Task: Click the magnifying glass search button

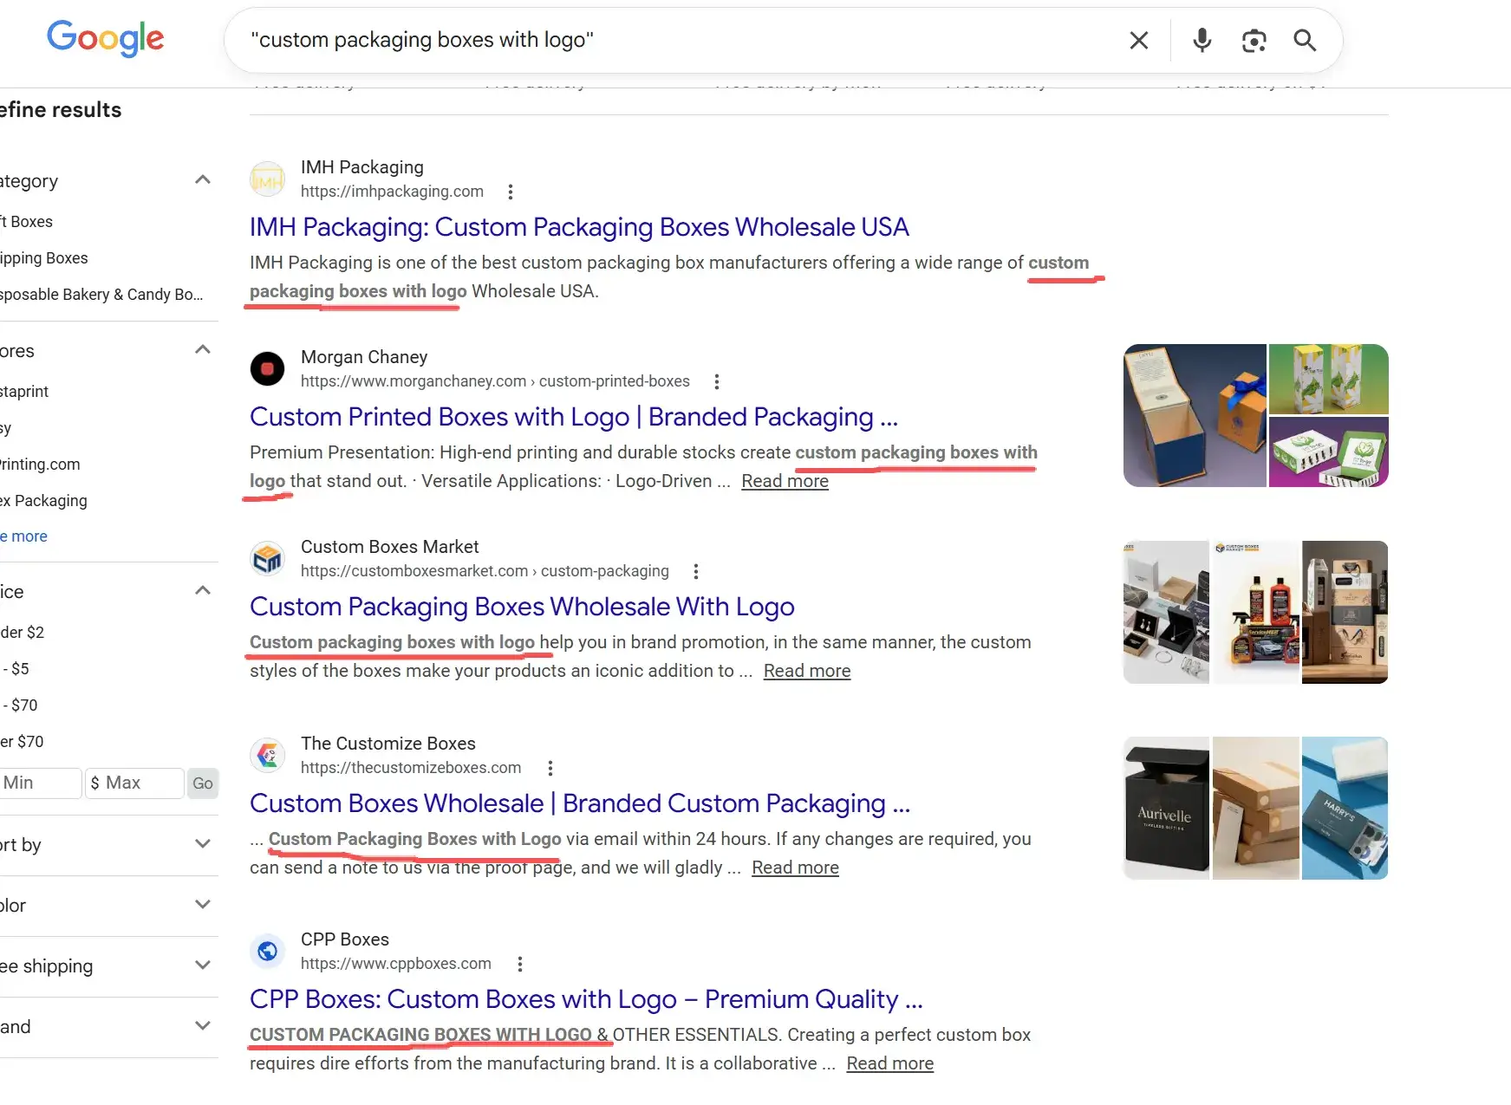Action: click(1304, 41)
